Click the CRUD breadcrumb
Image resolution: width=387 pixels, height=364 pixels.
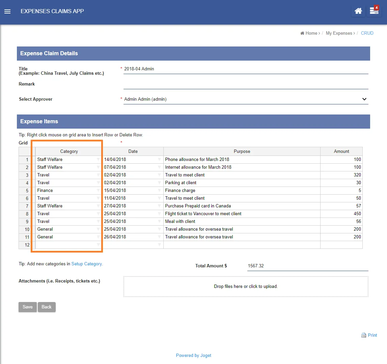(367, 33)
